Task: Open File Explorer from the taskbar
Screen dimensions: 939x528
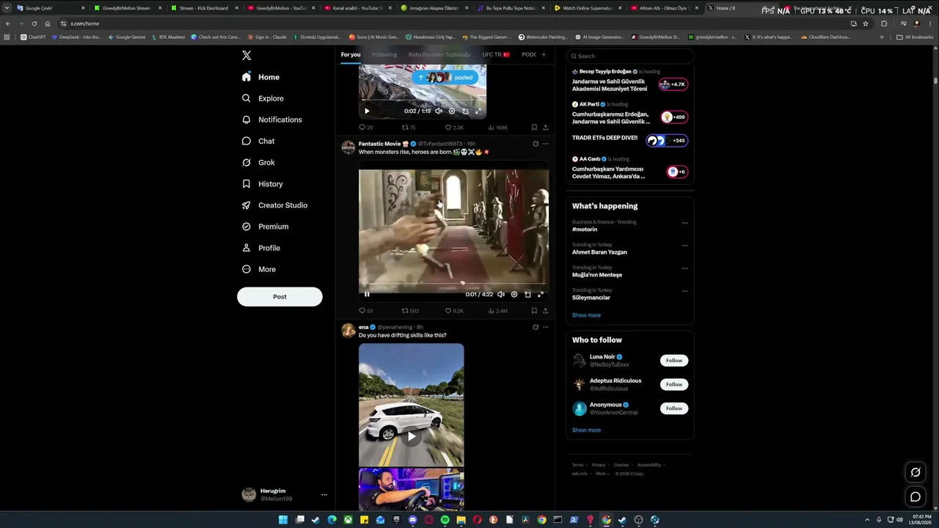Action: tap(461, 520)
